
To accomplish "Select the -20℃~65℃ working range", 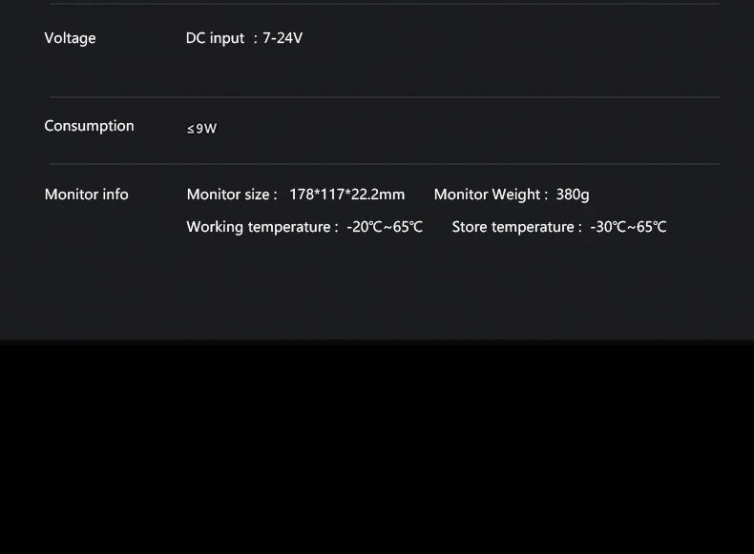I will click(385, 227).
